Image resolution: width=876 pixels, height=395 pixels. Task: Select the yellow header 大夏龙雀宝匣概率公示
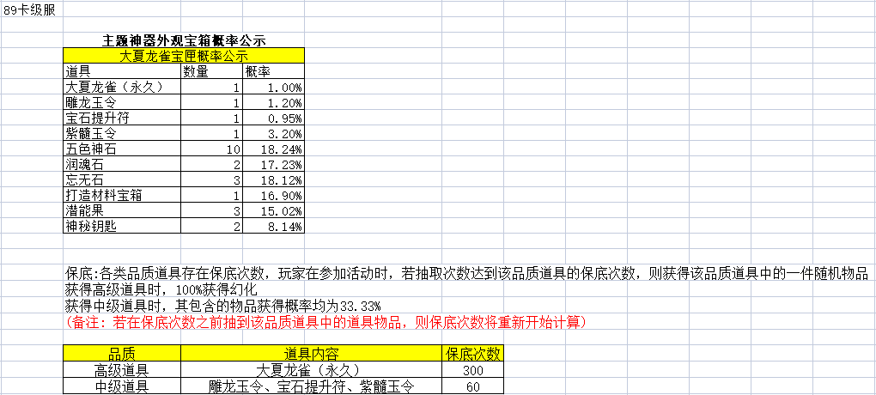(x=184, y=56)
